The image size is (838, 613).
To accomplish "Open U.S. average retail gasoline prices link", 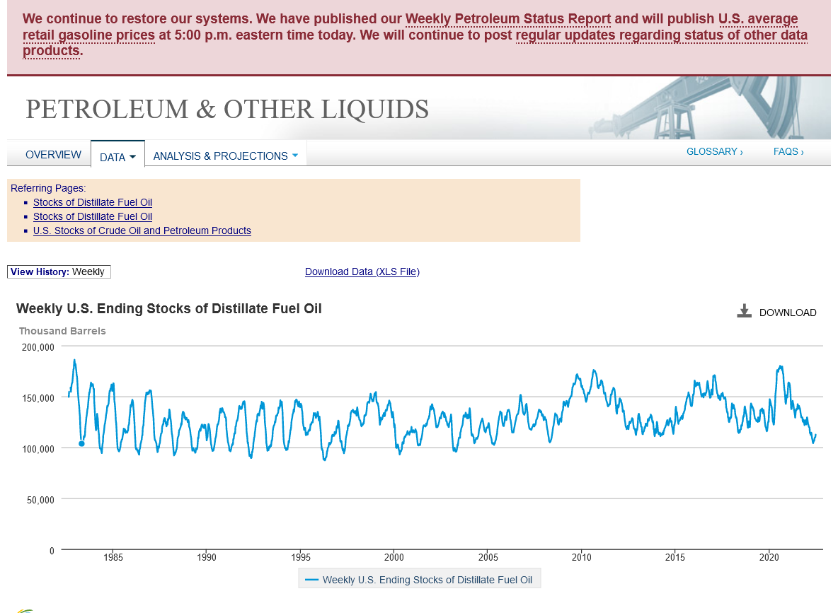I will 88,35.
